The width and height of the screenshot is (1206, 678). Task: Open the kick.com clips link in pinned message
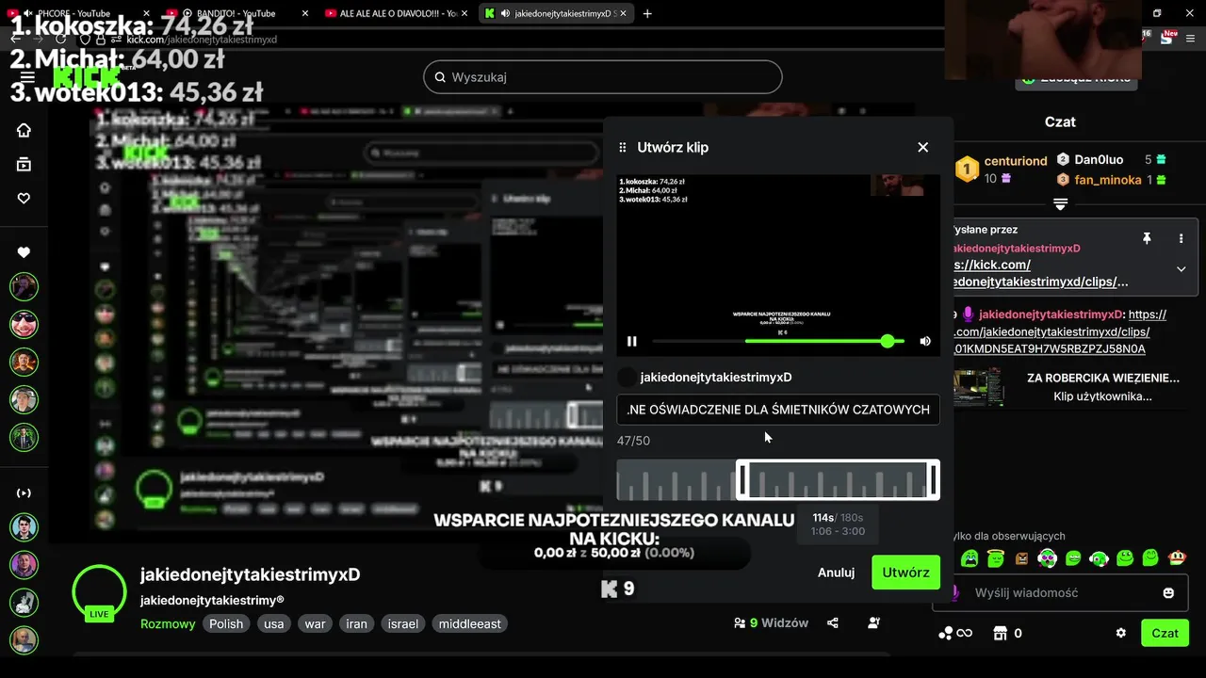pos(1040,273)
